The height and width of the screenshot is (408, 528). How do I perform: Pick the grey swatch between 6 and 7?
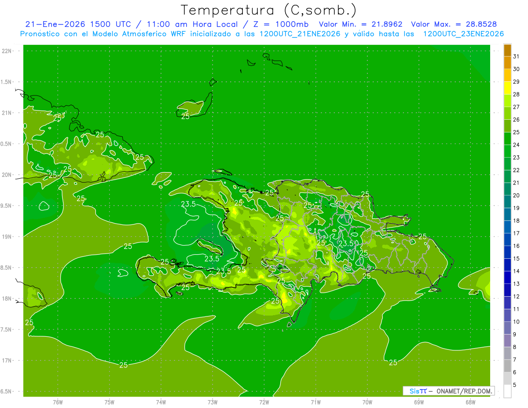(x=507, y=366)
